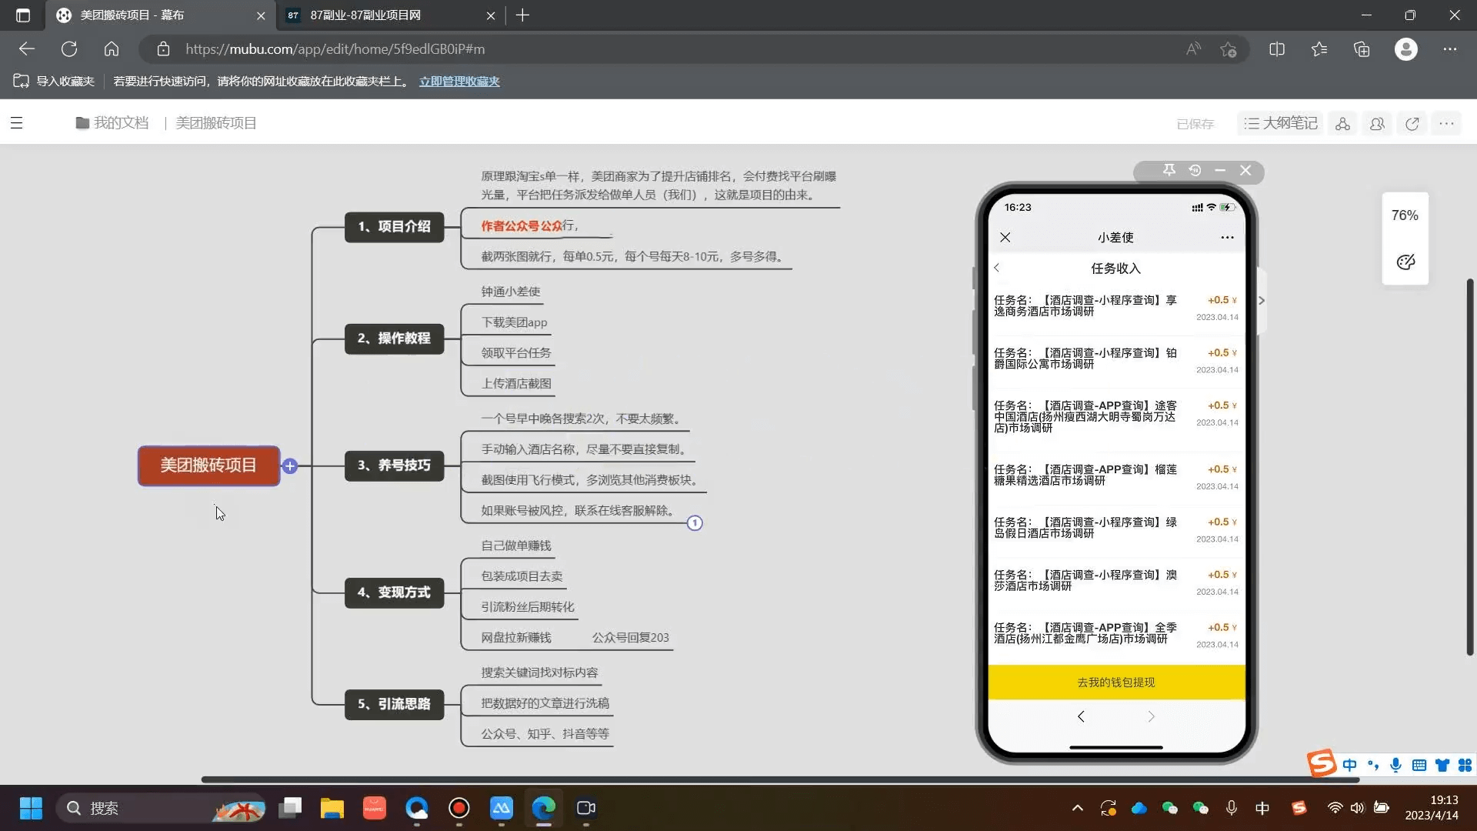Click the share arrow icon in Mubu toolbar

(1412, 124)
